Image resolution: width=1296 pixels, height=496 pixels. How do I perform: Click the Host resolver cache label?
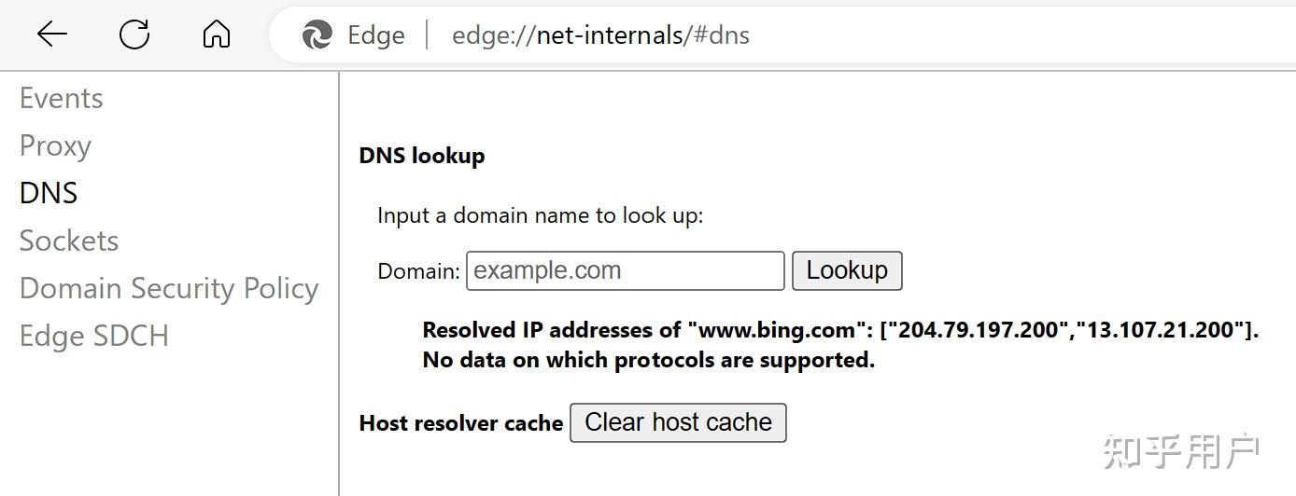[x=461, y=423]
